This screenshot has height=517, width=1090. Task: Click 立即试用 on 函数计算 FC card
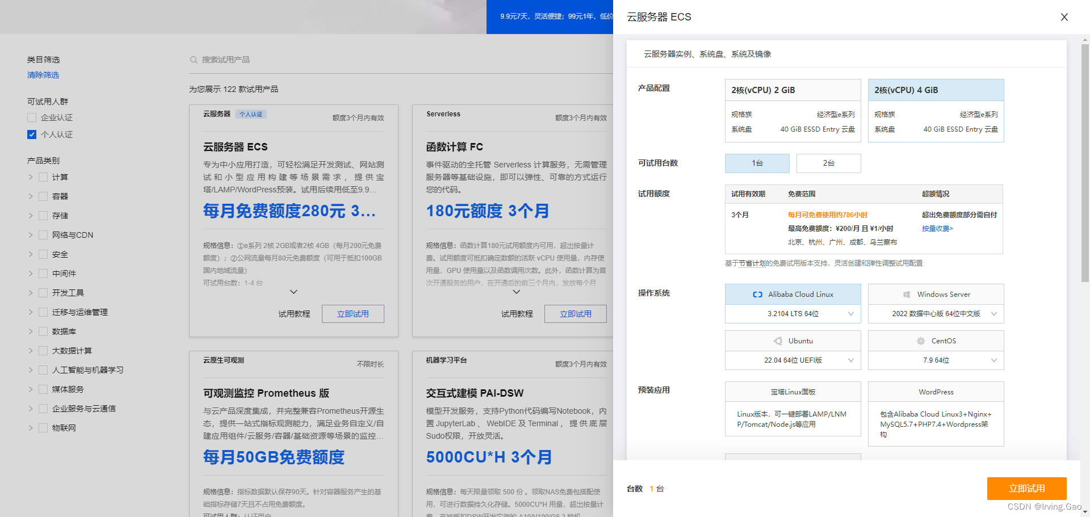coord(576,314)
